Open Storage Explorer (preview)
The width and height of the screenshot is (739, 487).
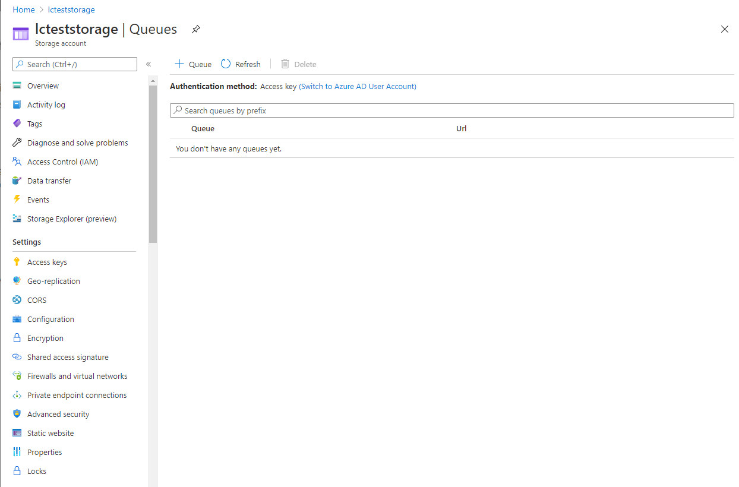coord(71,219)
